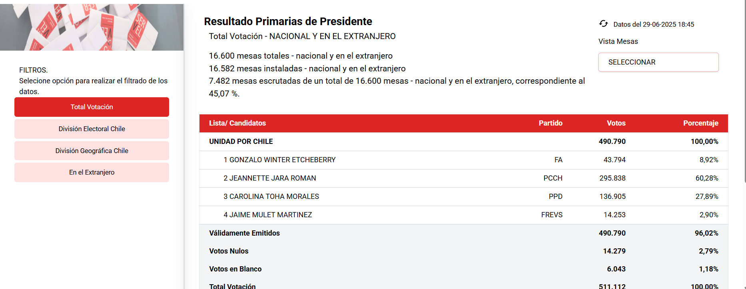Click the Partido column header
Screen dimensions: 746x289
point(550,123)
